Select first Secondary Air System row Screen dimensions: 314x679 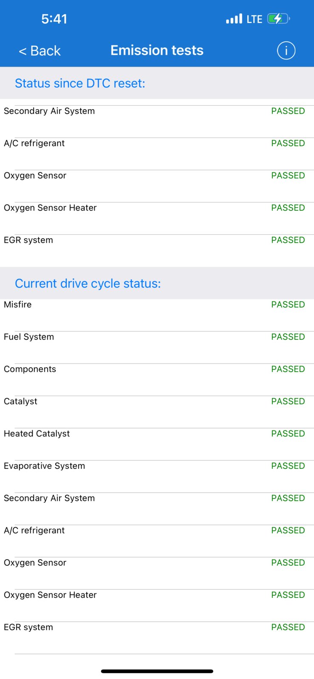157,121
